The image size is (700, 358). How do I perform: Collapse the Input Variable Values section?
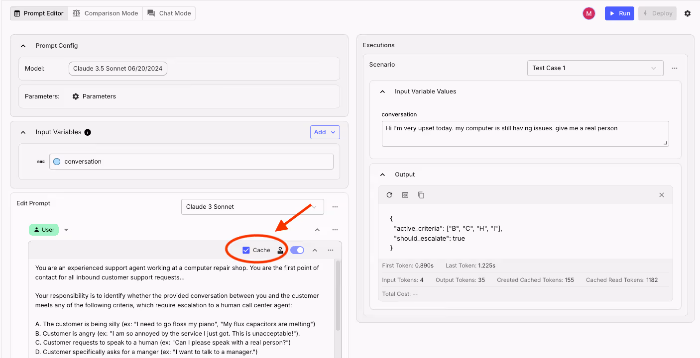tap(382, 91)
